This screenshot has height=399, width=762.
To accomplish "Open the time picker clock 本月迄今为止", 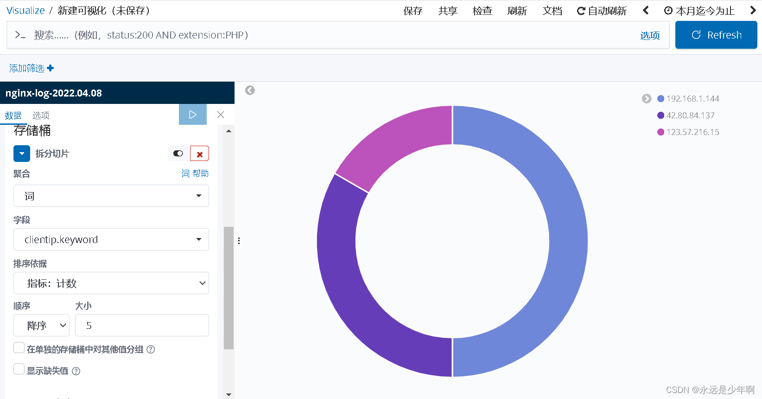I will (699, 11).
